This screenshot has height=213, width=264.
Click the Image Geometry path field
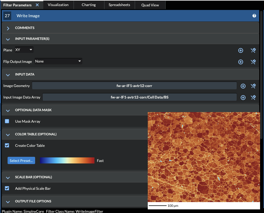pyautogui.click(x=134, y=86)
